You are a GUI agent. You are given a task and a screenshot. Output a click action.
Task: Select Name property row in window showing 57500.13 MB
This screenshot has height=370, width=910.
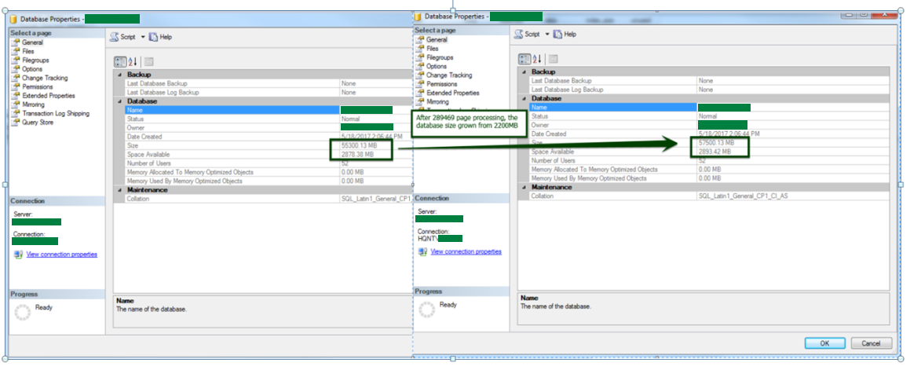click(x=709, y=108)
